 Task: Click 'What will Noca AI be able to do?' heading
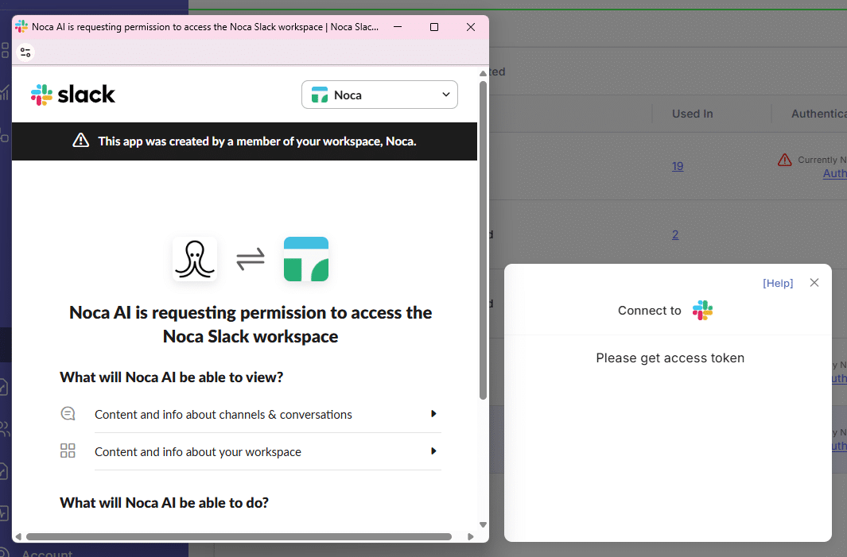[164, 502]
